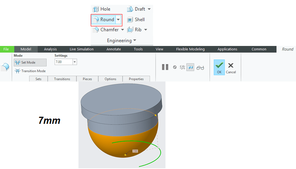Click the Chamfer tool icon
Screen dimensions: 296x169
pyautogui.click(x=96, y=30)
